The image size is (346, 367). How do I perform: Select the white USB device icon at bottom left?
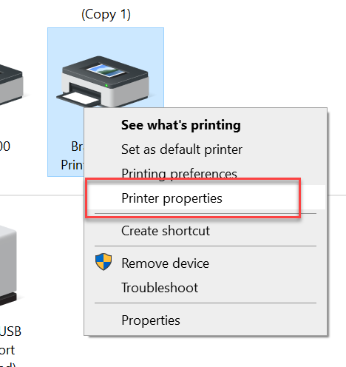click(x=8, y=264)
